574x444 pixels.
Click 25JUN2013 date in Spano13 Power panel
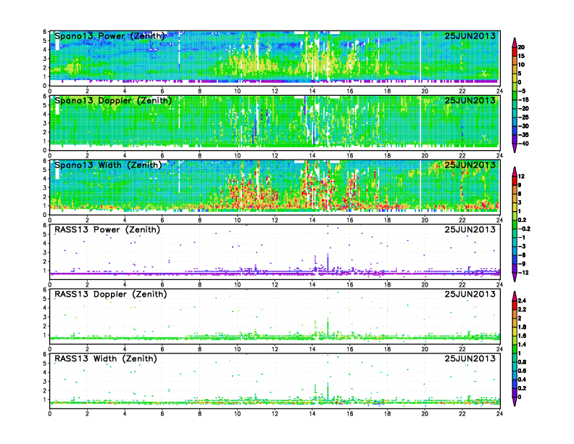click(470, 36)
